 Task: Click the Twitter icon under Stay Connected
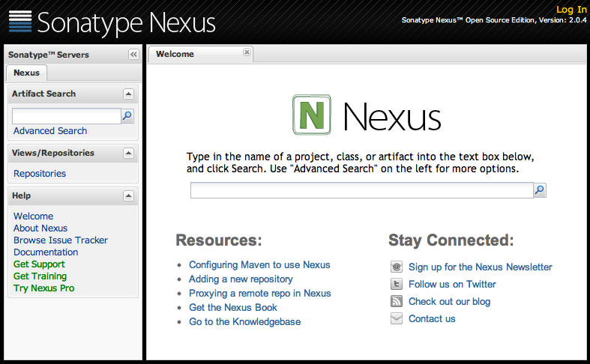[x=397, y=285]
